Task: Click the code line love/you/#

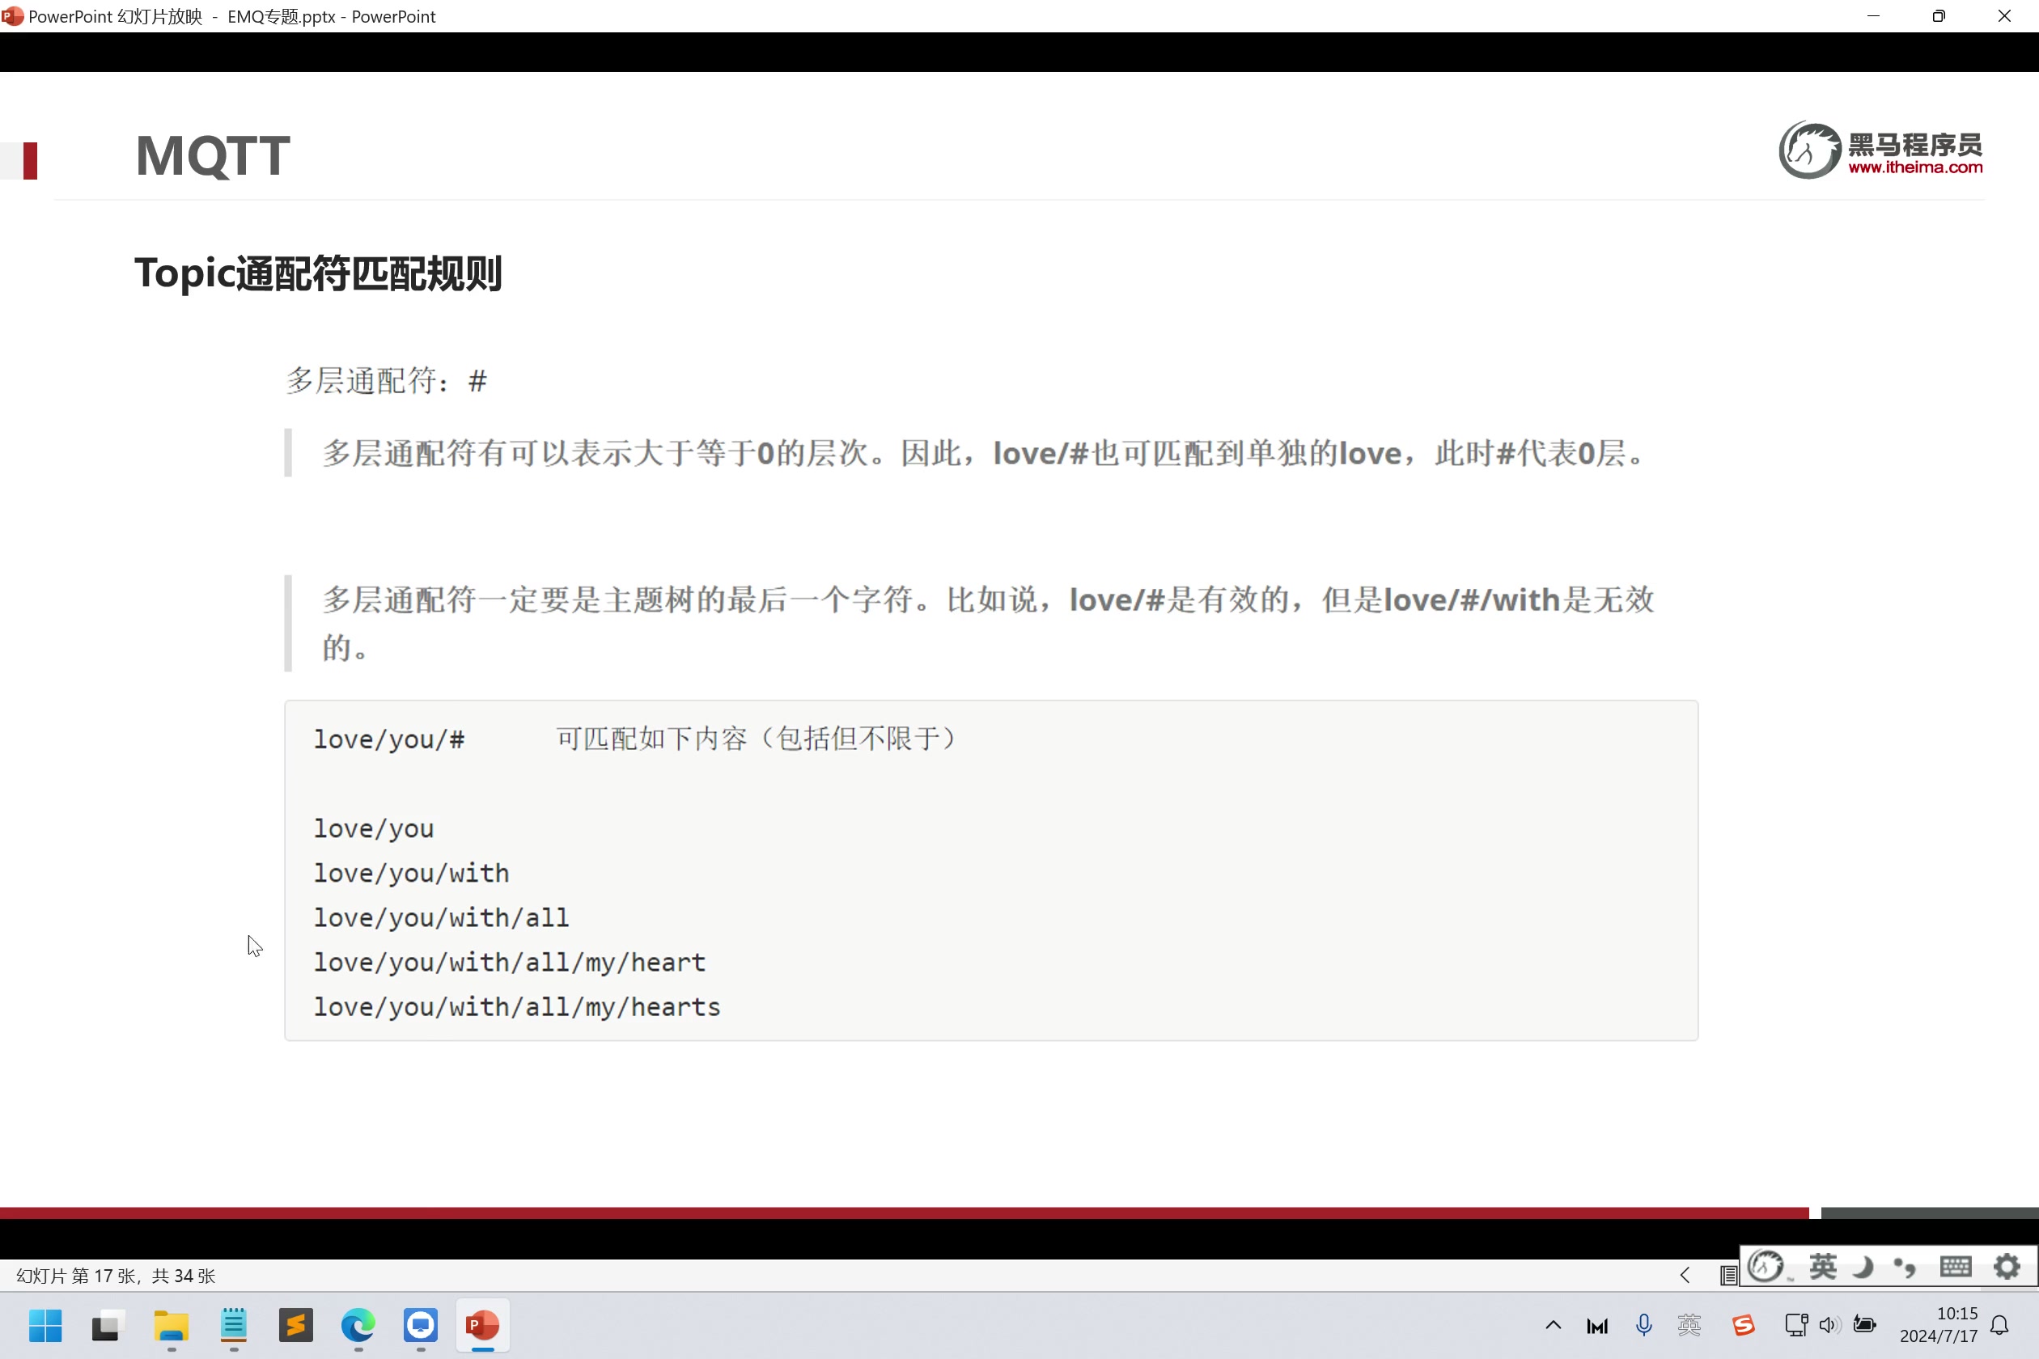Action: pos(389,739)
